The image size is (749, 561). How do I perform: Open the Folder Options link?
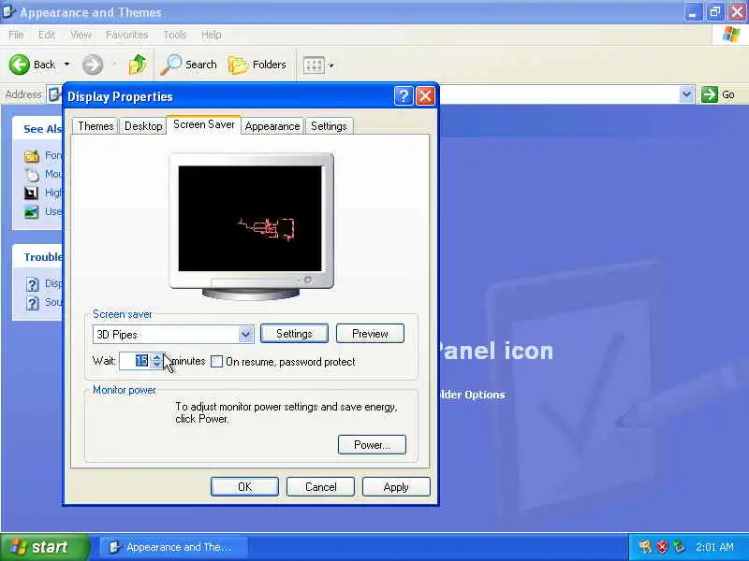click(x=471, y=395)
